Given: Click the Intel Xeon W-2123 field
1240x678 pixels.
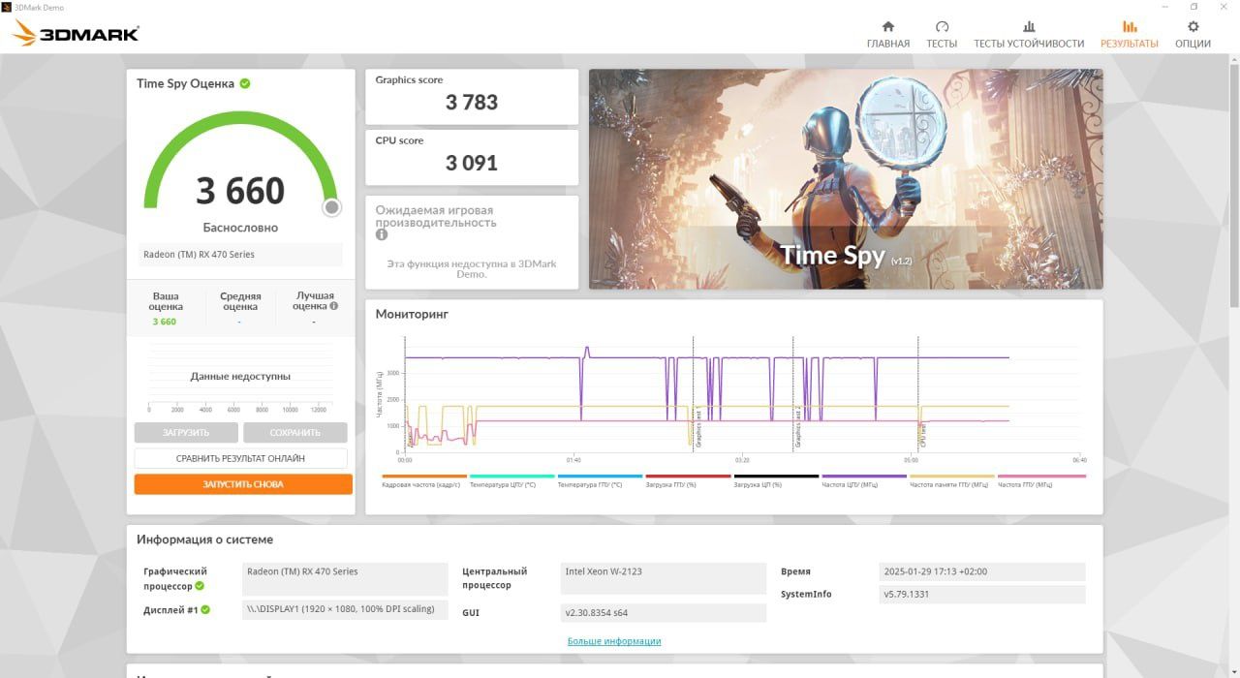Looking at the screenshot, I should pyautogui.click(x=664, y=578).
